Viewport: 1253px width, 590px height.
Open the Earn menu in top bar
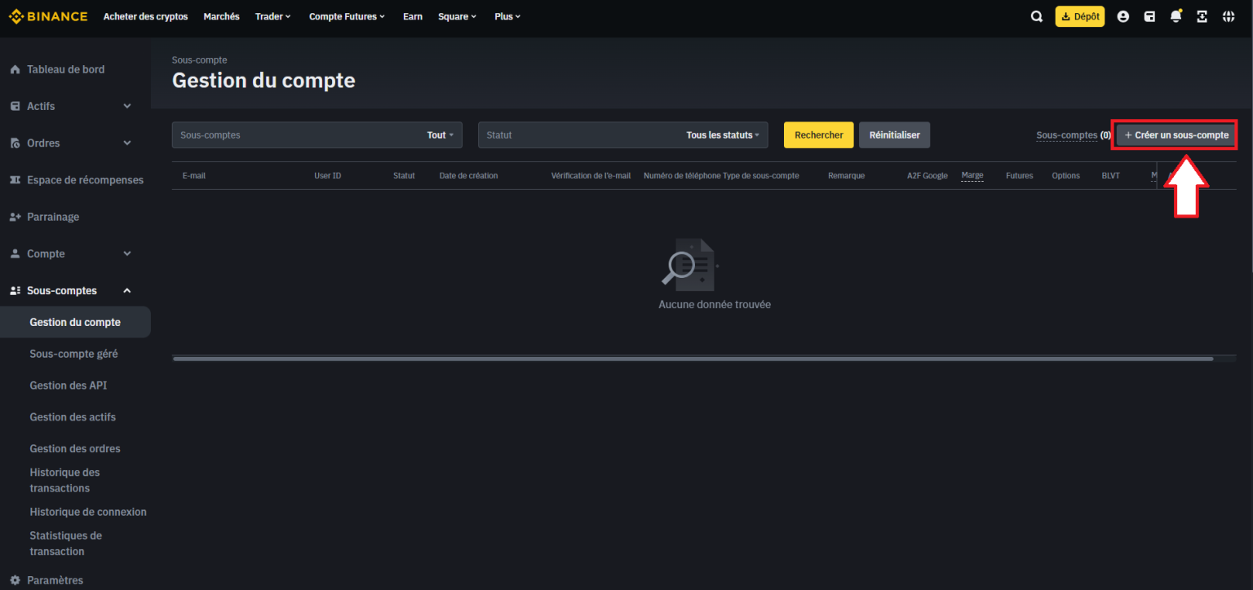coord(413,15)
